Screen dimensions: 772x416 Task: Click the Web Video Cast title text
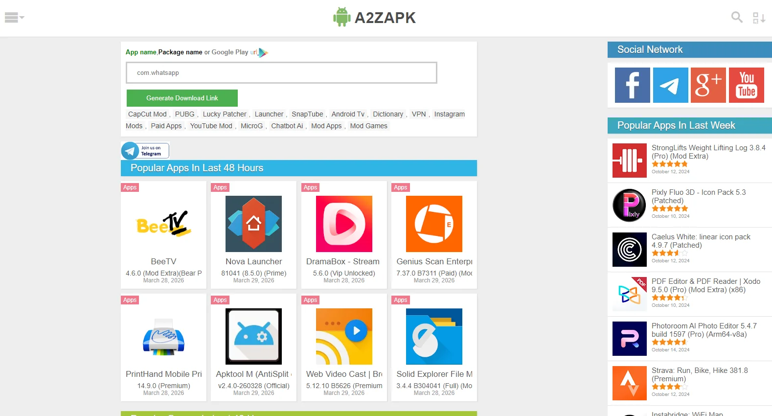[344, 374]
